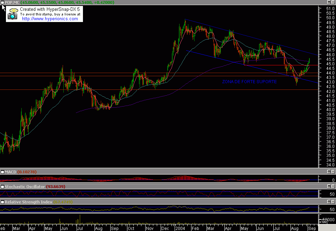Close the Relative Strength Index pane
Screen dimensions: 336x231
[332, 202]
